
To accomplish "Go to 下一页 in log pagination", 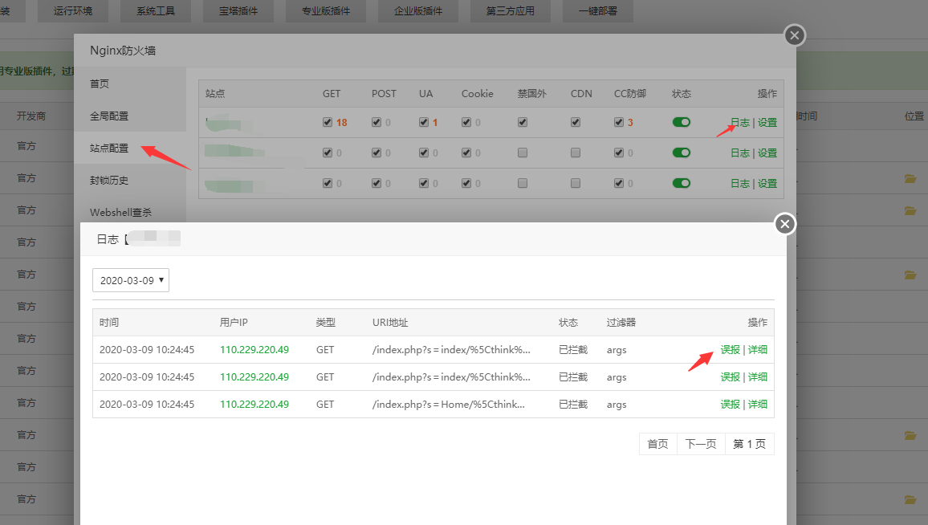I will [701, 444].
